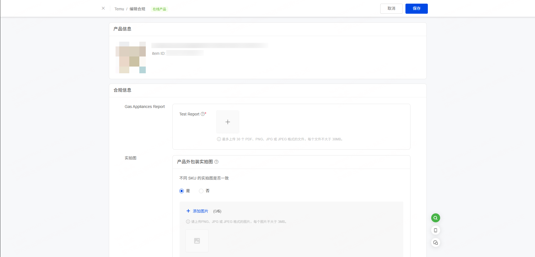Click the Test Report help question mark
The image size is (535, 257).
coord(203,114)
